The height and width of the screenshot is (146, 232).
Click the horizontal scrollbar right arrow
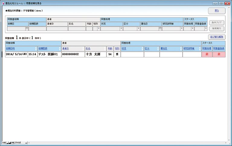[226, 143]
